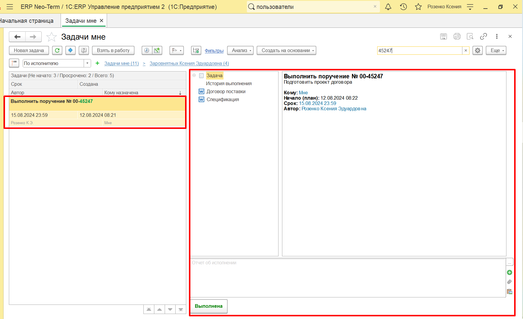Viewport: 523px width, 319px height.
Task: Click the paste clipboard icon in report area
Action: coord(509,291)
